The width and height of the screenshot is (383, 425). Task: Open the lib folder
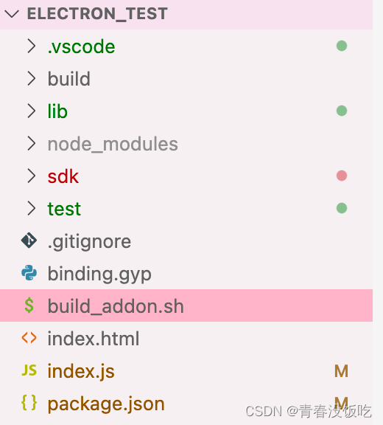click(57, 111)
